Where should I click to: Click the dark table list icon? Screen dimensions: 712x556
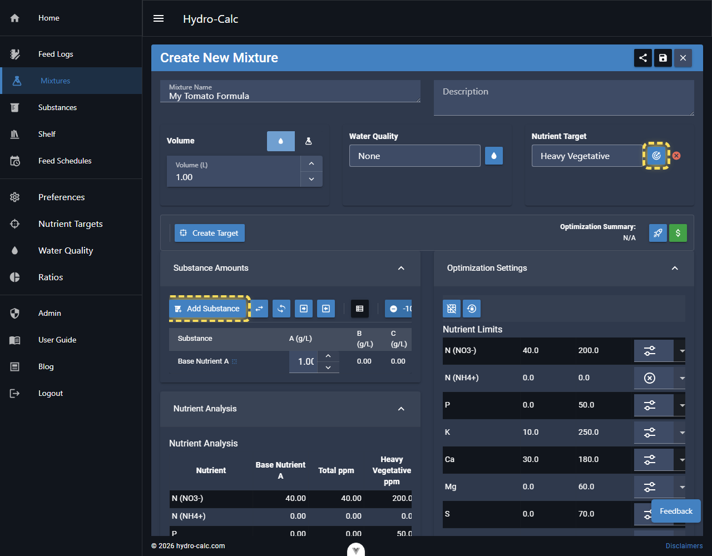point(360,309)
